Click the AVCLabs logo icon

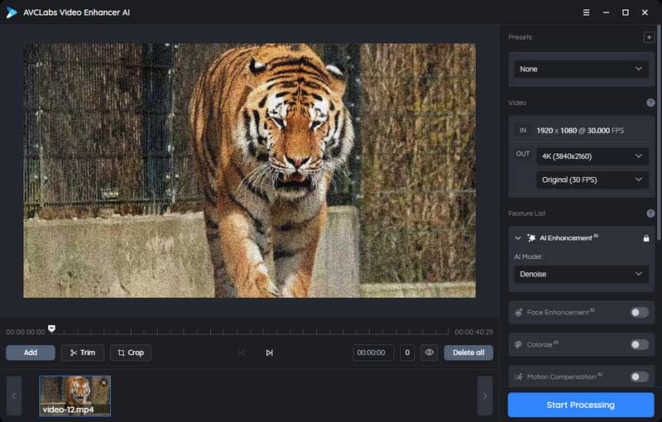point(12,12)
